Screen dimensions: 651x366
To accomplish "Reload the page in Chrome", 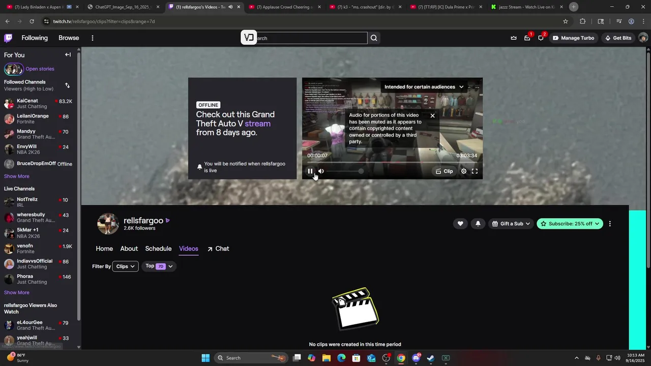I will tap(32, 21).
